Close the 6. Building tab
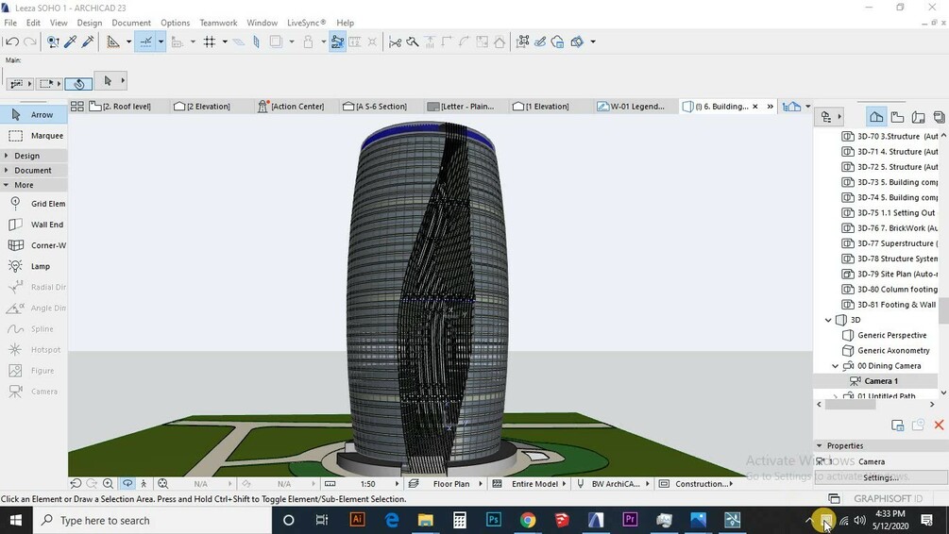 [x=754, y=107]
